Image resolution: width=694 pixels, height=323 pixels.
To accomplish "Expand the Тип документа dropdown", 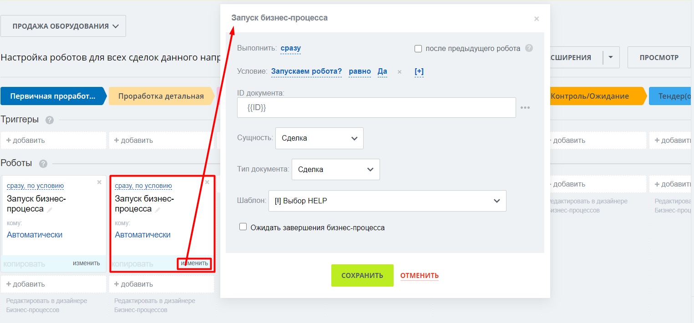I will tap(335, 169).
